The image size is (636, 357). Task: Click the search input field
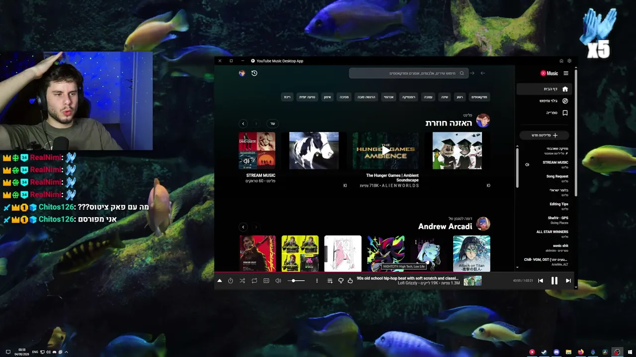click(x=408, y=73)
